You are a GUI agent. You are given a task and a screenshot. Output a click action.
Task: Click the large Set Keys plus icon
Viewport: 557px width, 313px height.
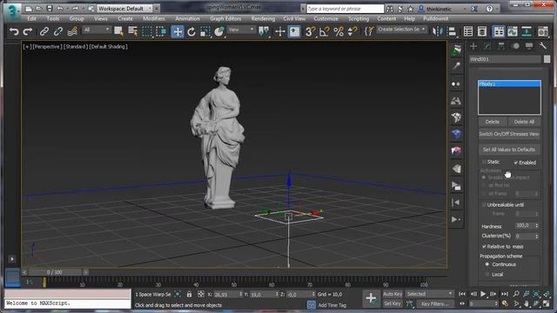tap(371, 298)
